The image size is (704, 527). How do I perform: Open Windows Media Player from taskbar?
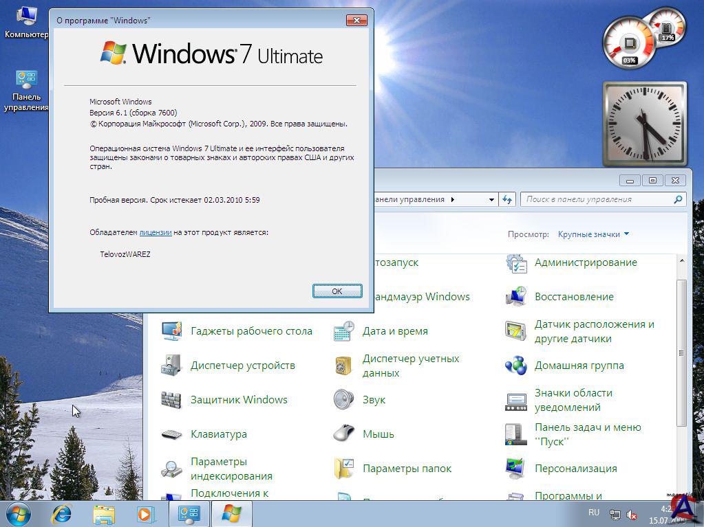coord(145,513)
